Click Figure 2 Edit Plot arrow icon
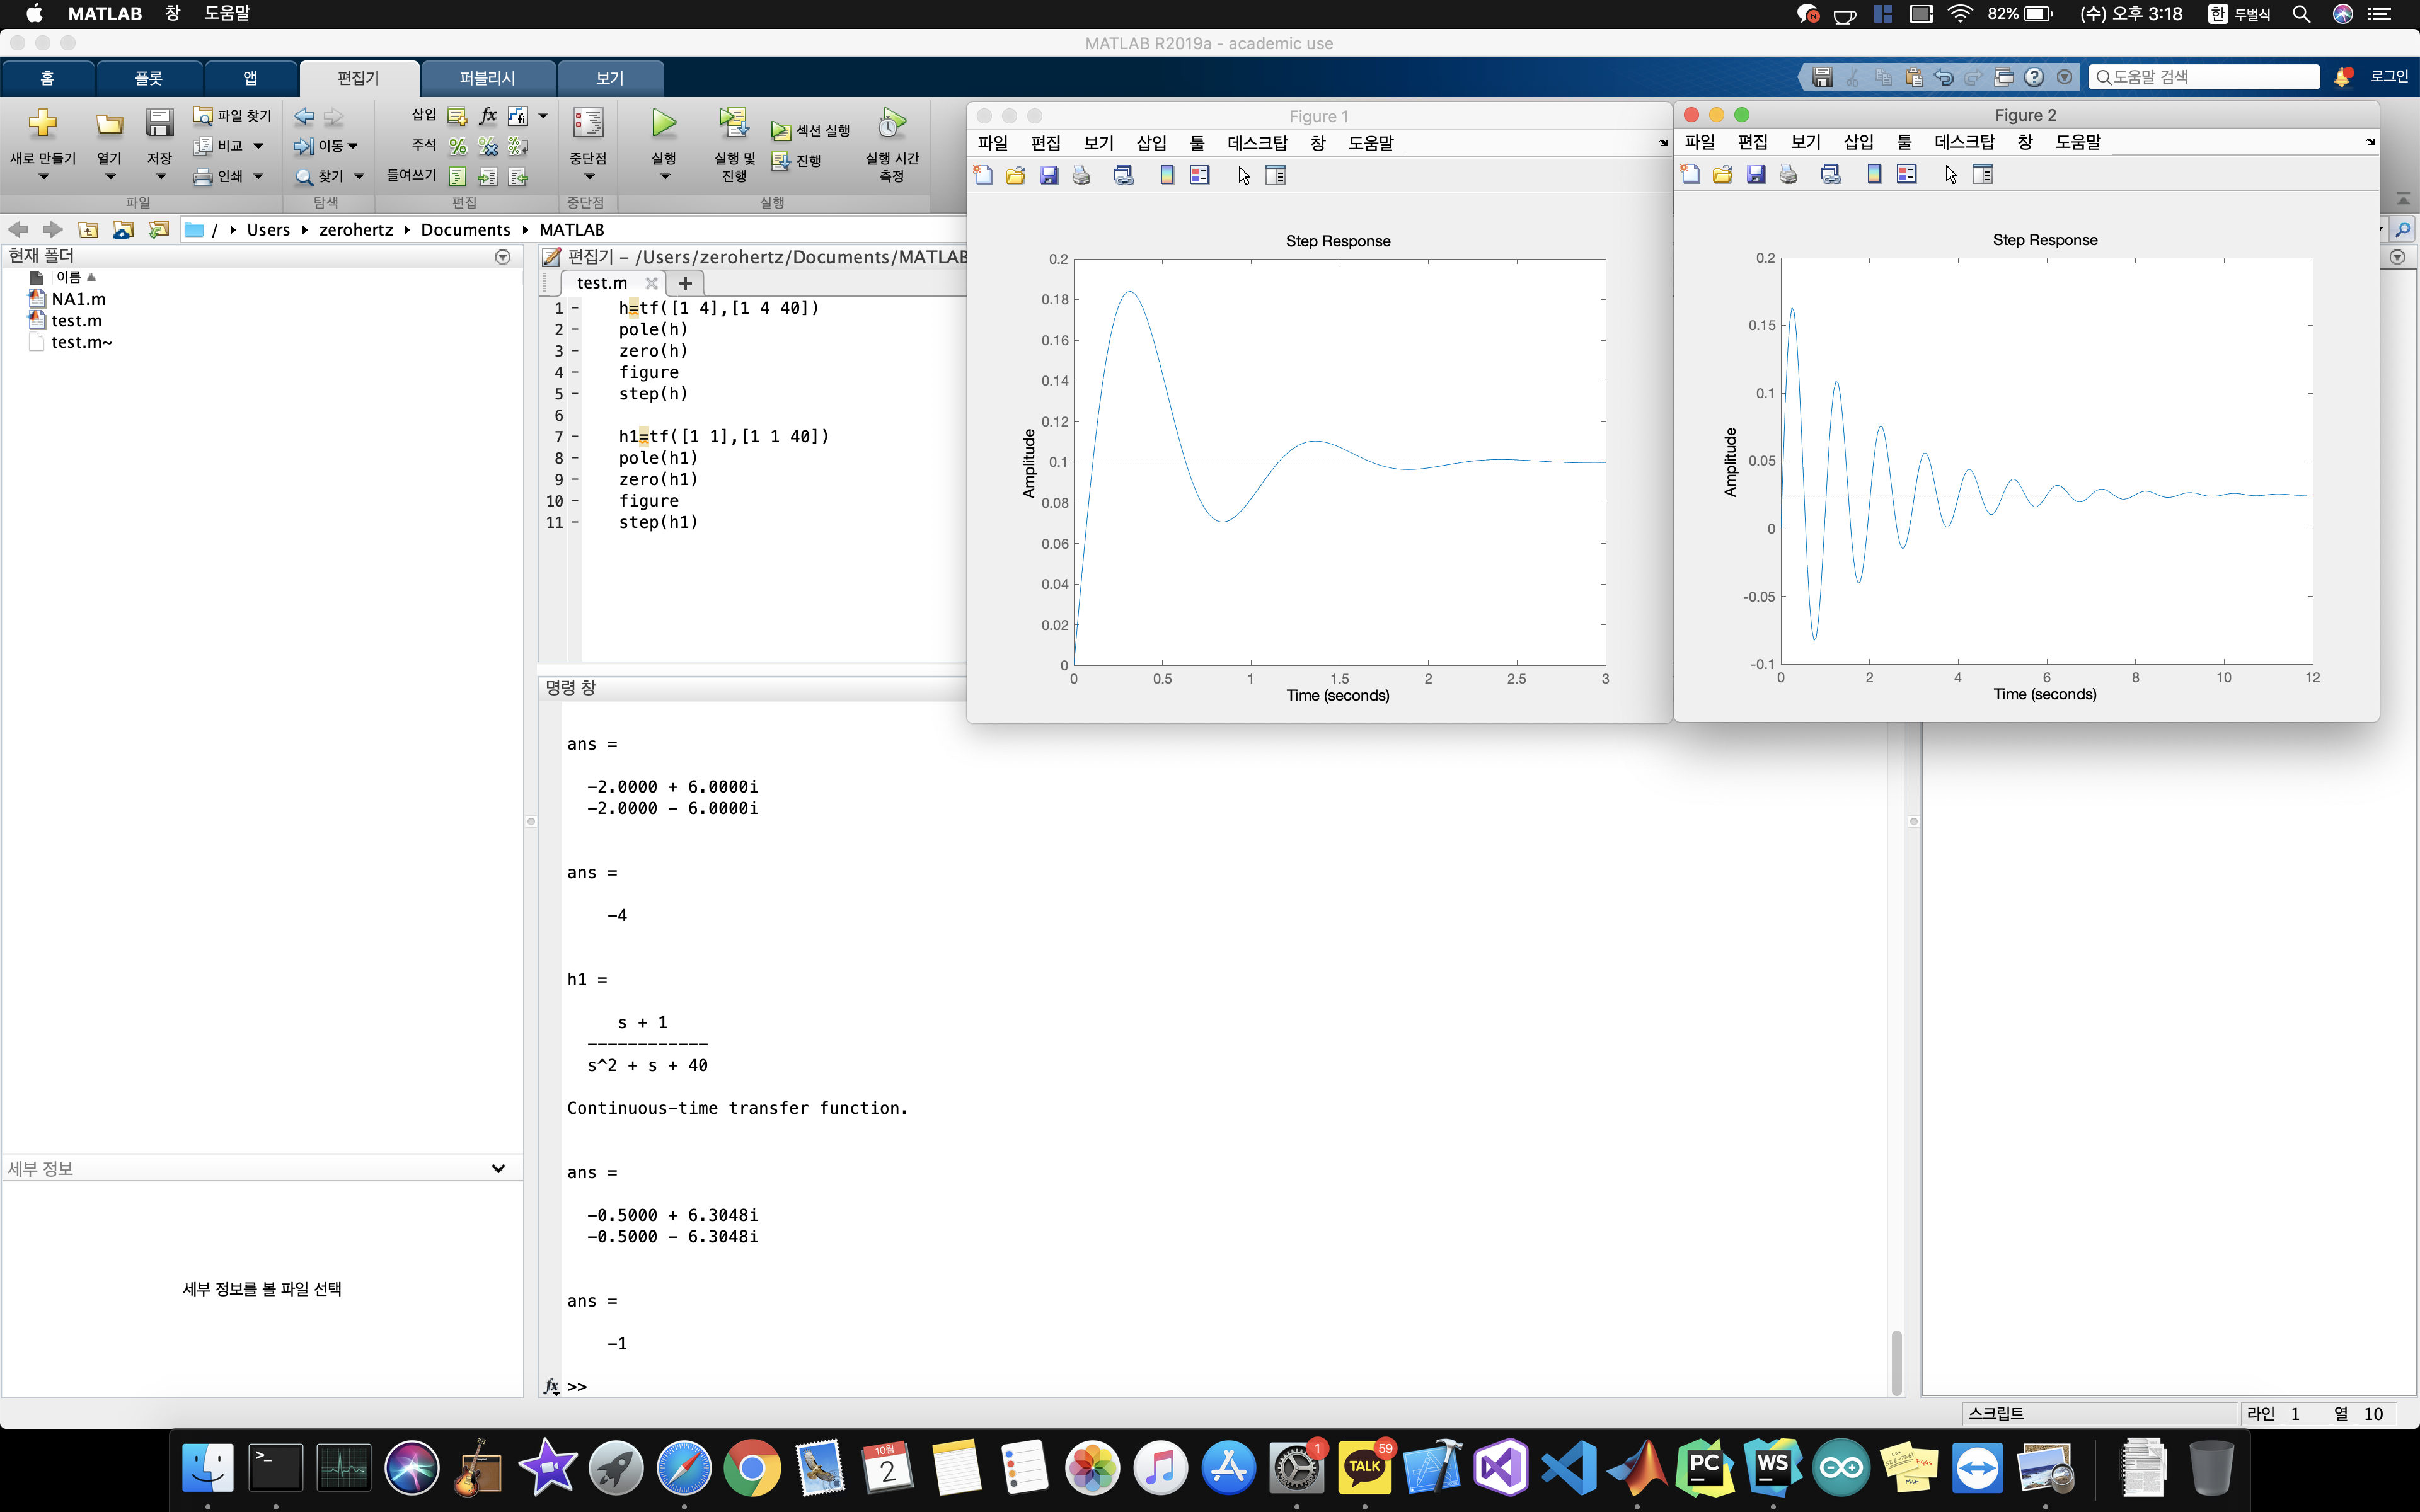 pos(1951,175)
